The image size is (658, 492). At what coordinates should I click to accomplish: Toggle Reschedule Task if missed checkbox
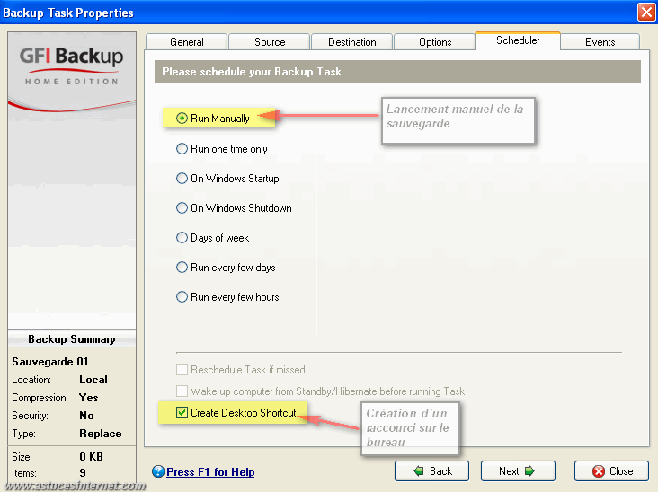[182, 370]
